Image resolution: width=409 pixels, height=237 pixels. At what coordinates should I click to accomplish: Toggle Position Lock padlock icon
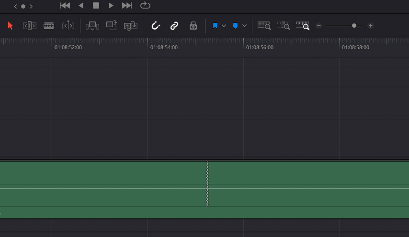193,26
